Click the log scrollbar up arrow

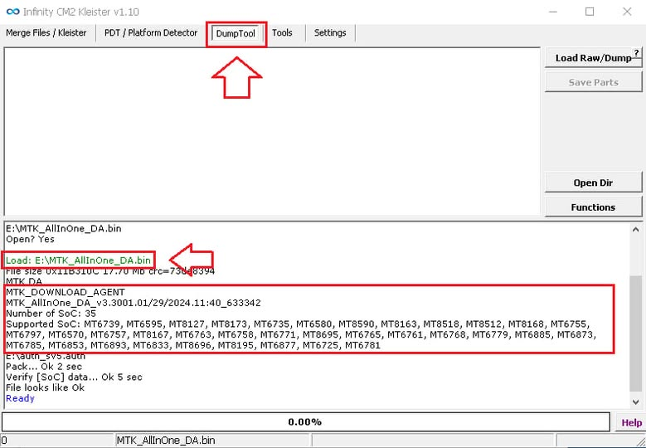(x=635, y=230)
